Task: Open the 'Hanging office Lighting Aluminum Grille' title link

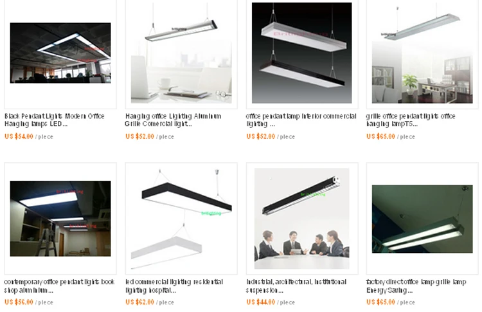Action: pyautogui.click(x=173, y=120)
